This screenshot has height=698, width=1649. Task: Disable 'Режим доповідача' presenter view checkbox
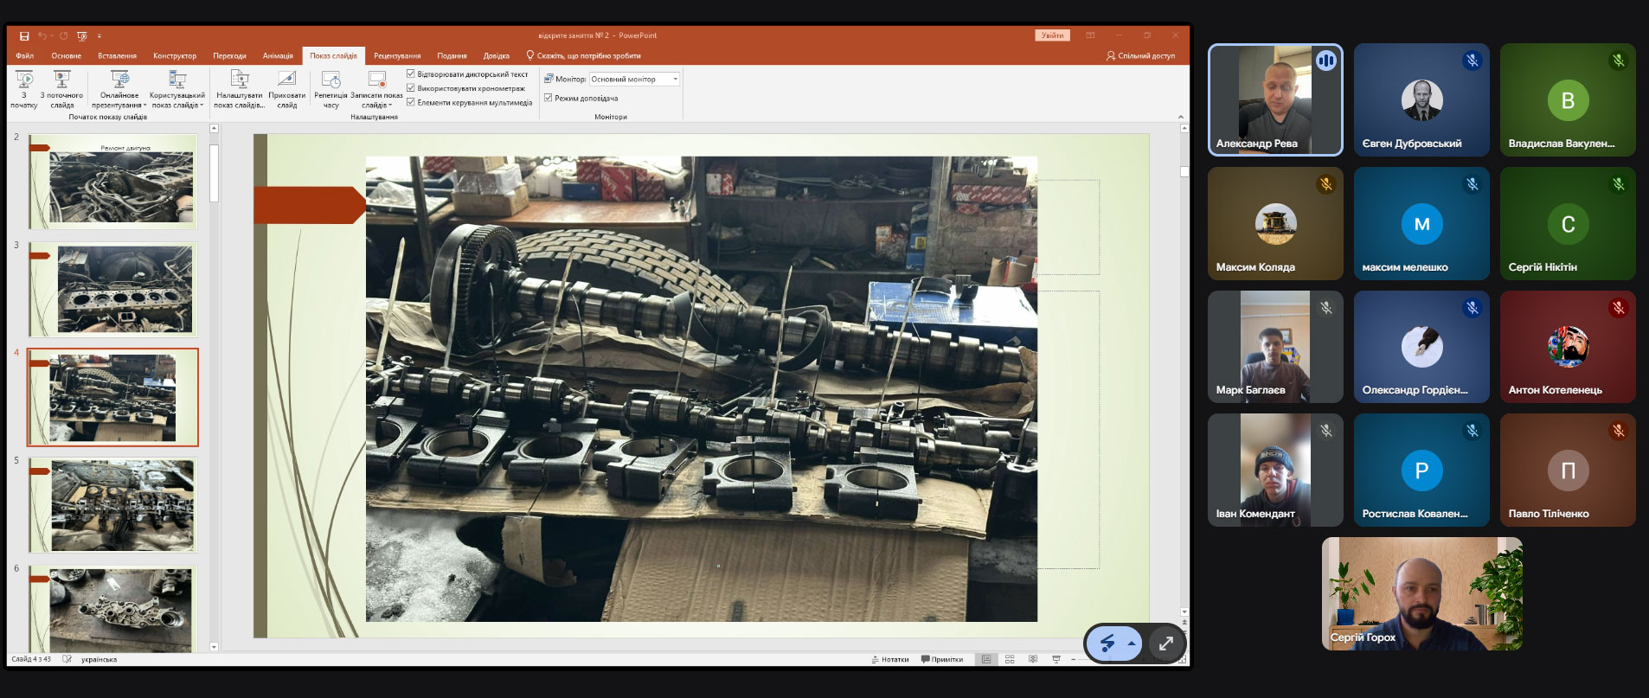click(x=549, y=98)
